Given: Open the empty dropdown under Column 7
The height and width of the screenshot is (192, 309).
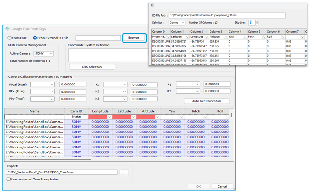Looking at the screenshot, I should (x=302, y=37).
